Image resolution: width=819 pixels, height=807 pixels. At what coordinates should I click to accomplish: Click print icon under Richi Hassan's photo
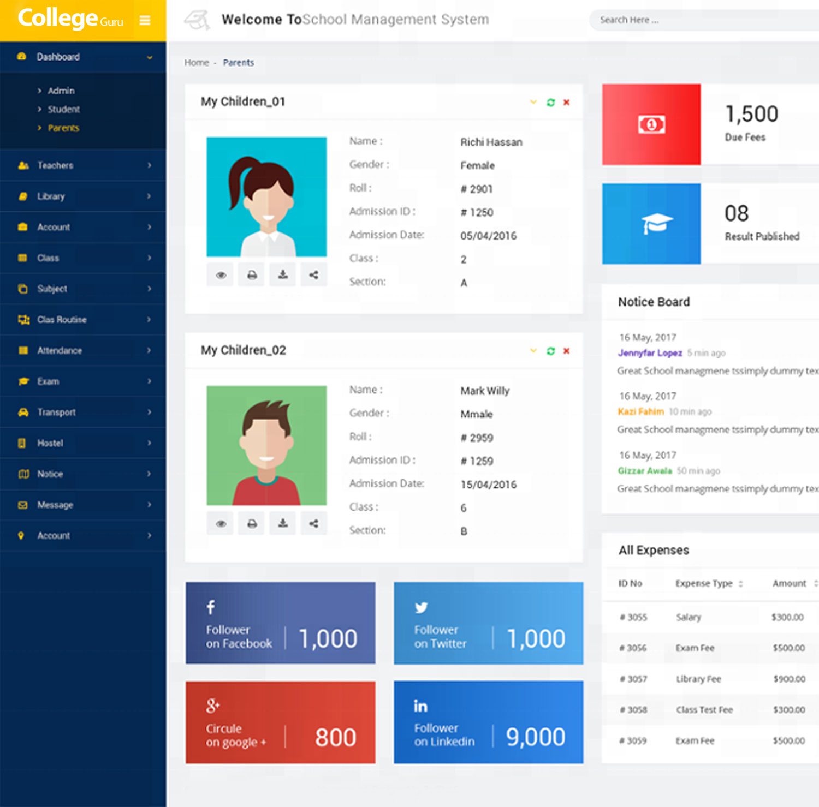252,275
